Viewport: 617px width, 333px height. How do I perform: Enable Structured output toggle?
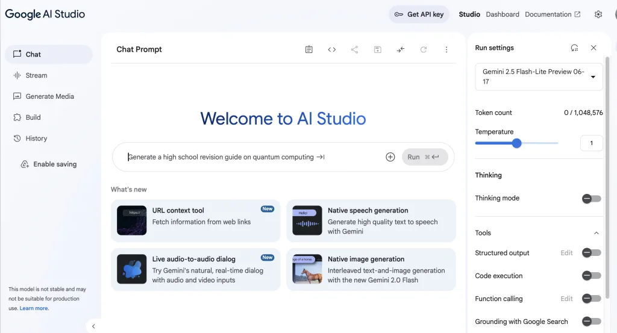pyautogui.click(x=592, y=253)
